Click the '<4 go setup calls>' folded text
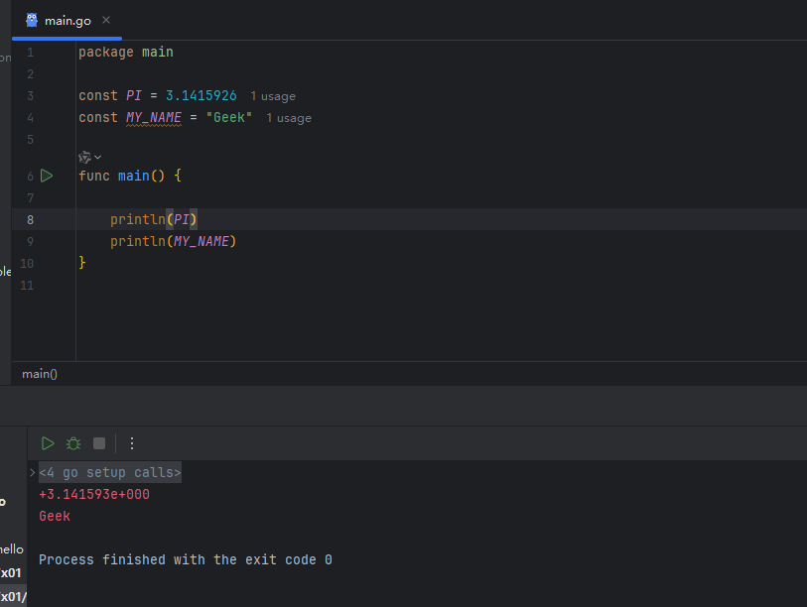The image size is (807, 607). (x=110, y=472)
